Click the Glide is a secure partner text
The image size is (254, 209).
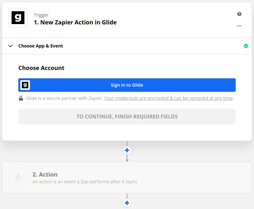coord(64,98)
